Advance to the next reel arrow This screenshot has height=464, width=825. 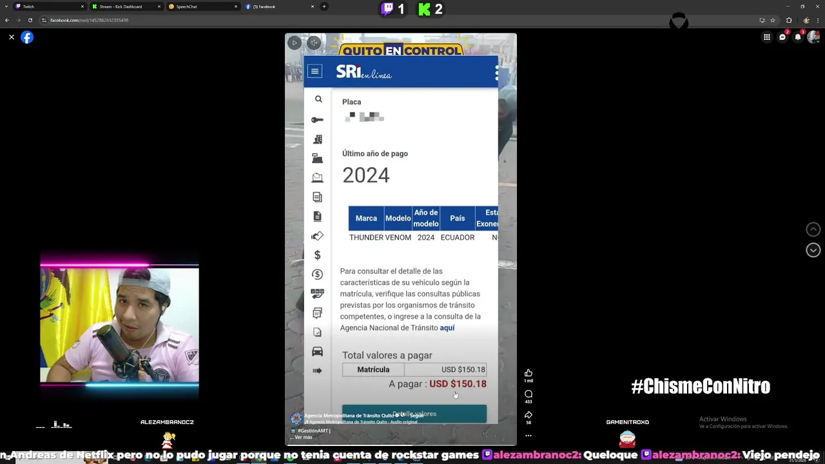pos(813,250)
